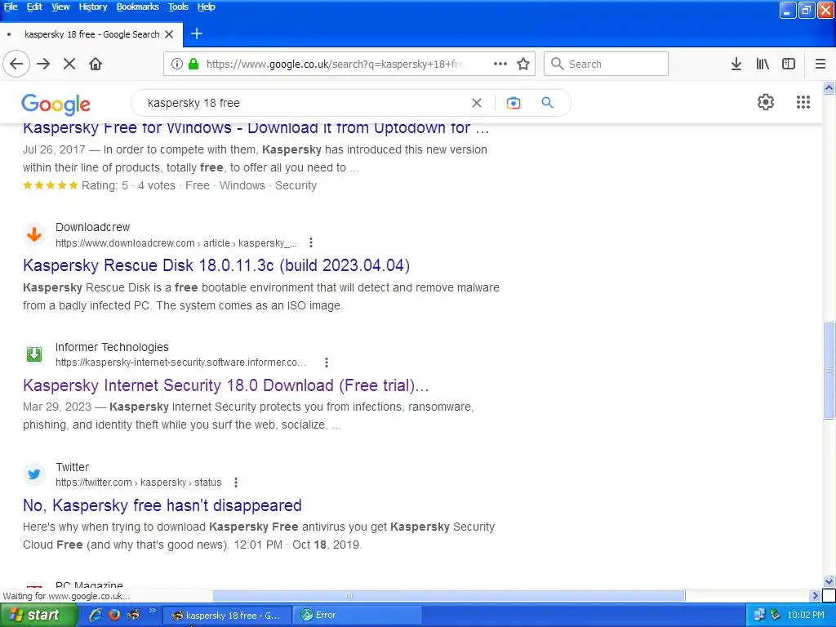Click the Firefox address bar URL
Viewport: 836px width, 627px height.
click(x=336, y=64)
